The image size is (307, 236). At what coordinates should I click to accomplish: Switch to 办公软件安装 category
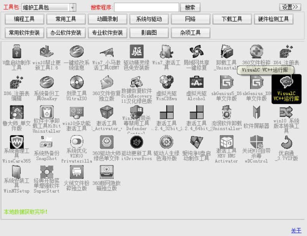click(x=66, y=33)
